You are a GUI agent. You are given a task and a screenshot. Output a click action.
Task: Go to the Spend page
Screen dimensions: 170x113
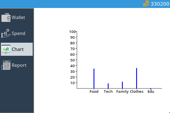[17, 33]
